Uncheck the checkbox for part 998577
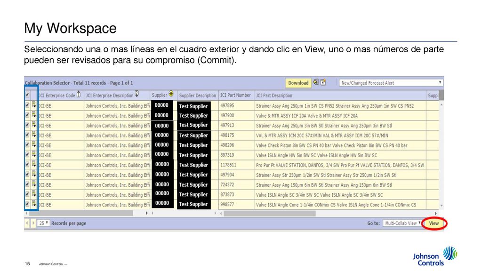This screenshot has width=482, height=271. (x=27, y=204)
